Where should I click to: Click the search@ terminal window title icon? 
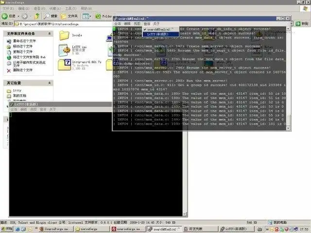pyautogui.click(x=116, y=18)
